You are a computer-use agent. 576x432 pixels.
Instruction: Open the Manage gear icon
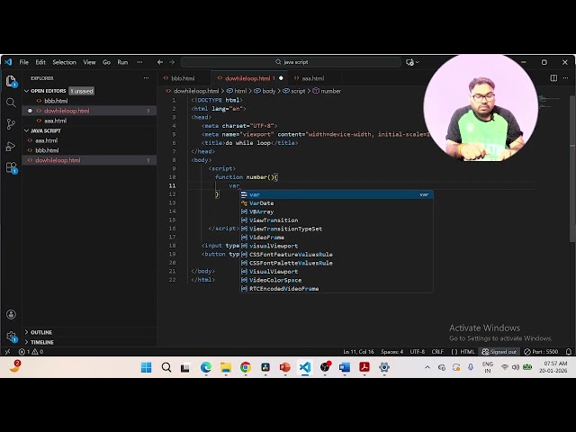11,337
